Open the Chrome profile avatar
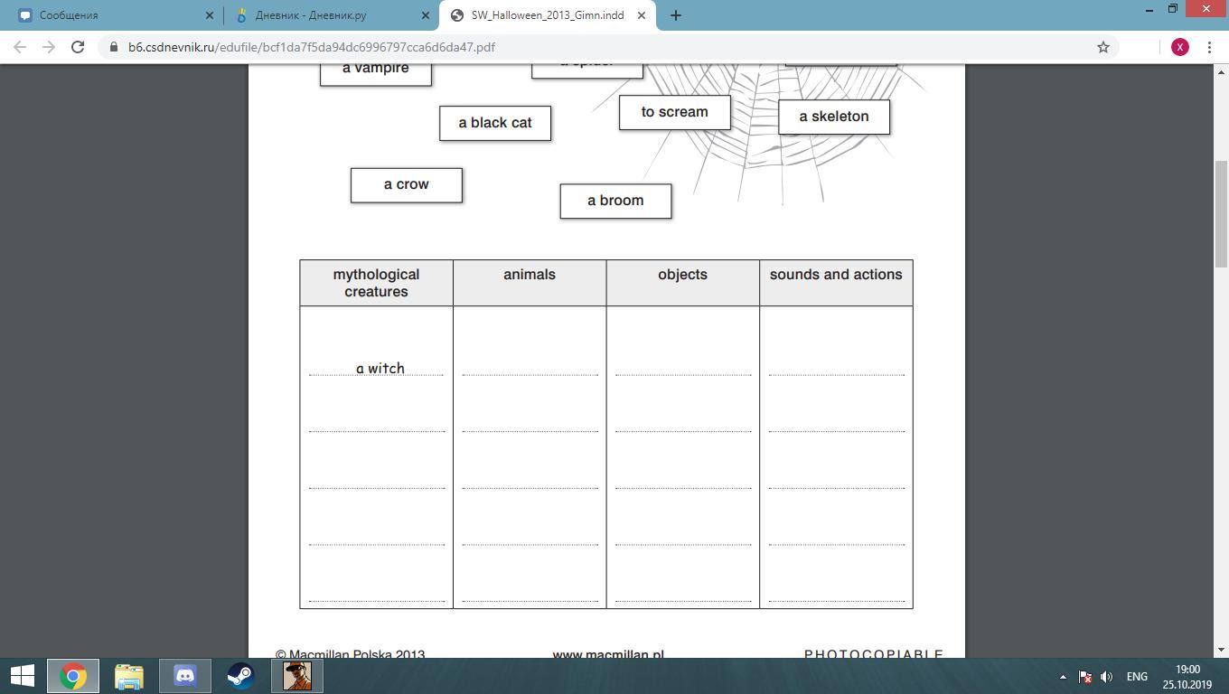This screenshot has width=1229, height=694. click(x=1179, y=47)
